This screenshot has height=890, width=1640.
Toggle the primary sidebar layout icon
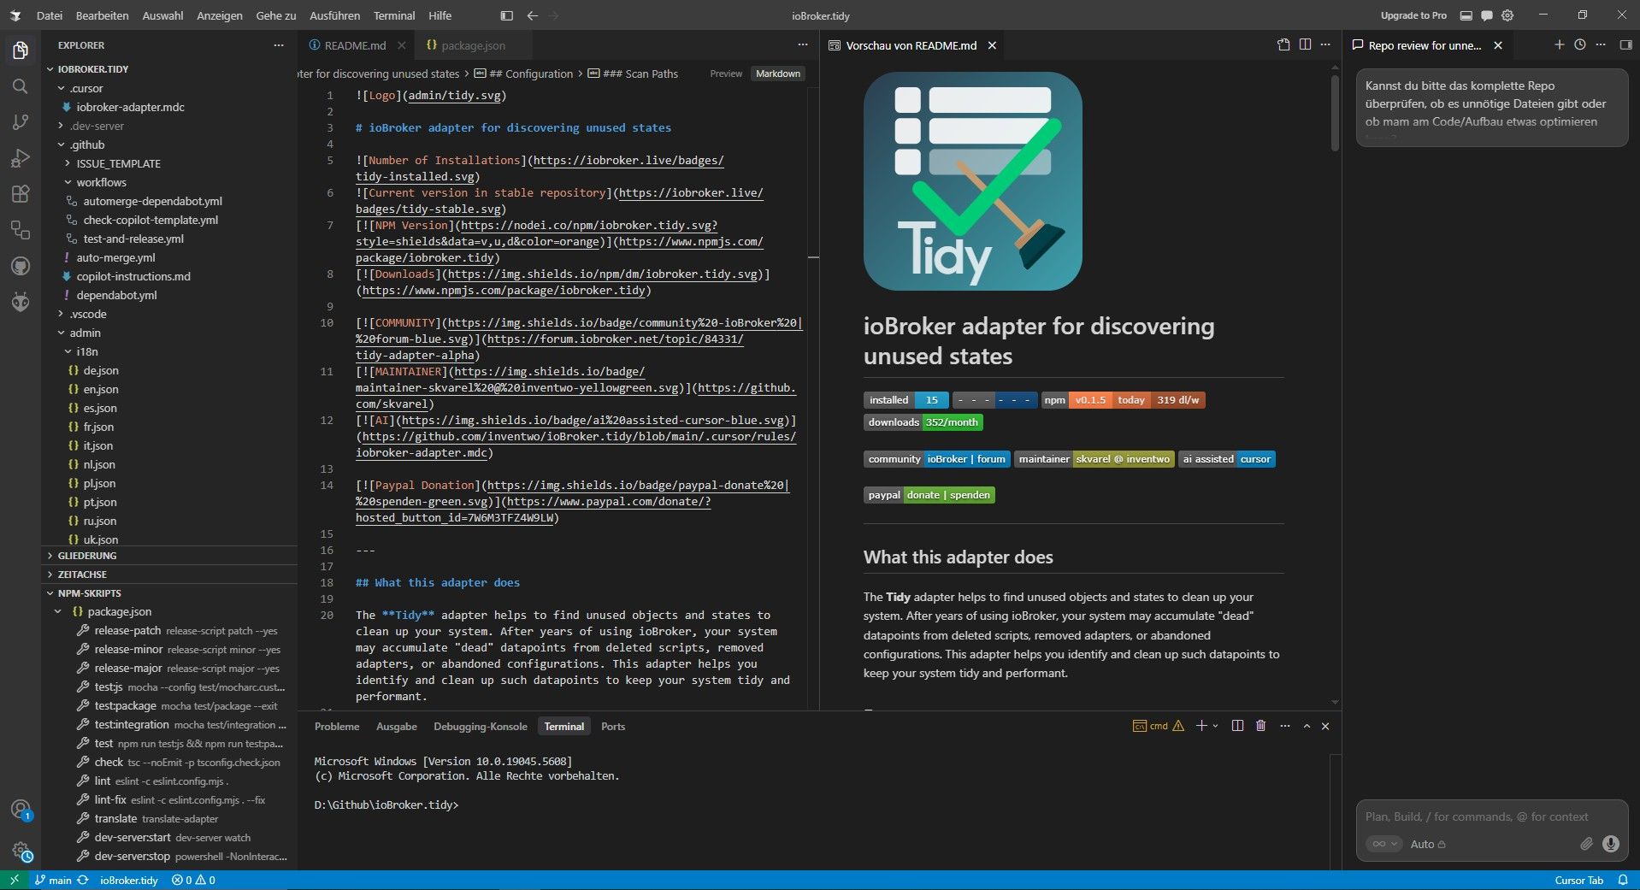click(506, 15)
